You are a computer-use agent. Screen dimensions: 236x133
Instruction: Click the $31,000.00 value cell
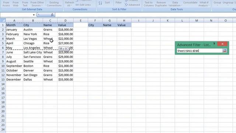tap(65, 66)
